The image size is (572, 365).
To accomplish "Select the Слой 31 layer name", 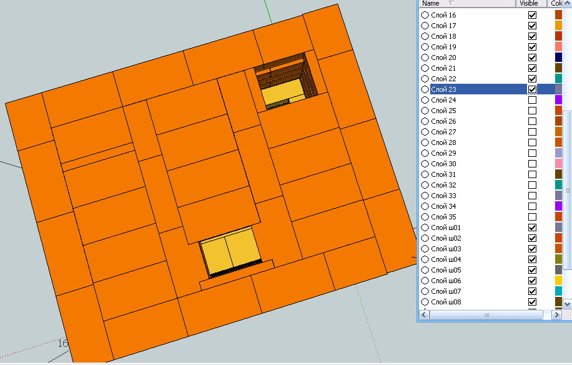I will point(443,174).
